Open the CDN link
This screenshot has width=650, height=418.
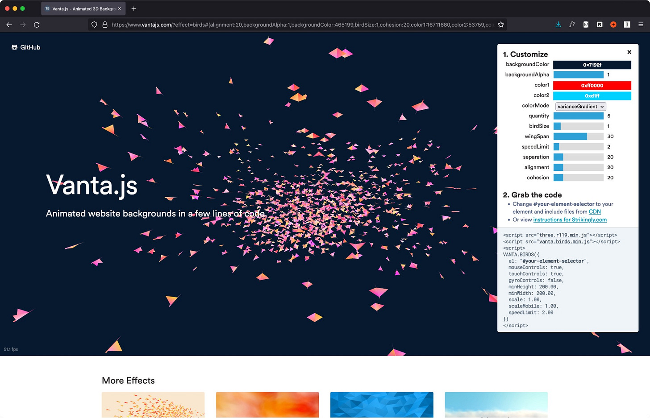595,212
